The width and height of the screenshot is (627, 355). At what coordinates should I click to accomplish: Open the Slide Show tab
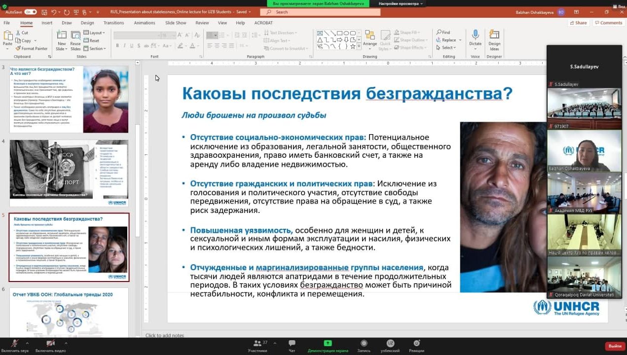click(176, 23)
